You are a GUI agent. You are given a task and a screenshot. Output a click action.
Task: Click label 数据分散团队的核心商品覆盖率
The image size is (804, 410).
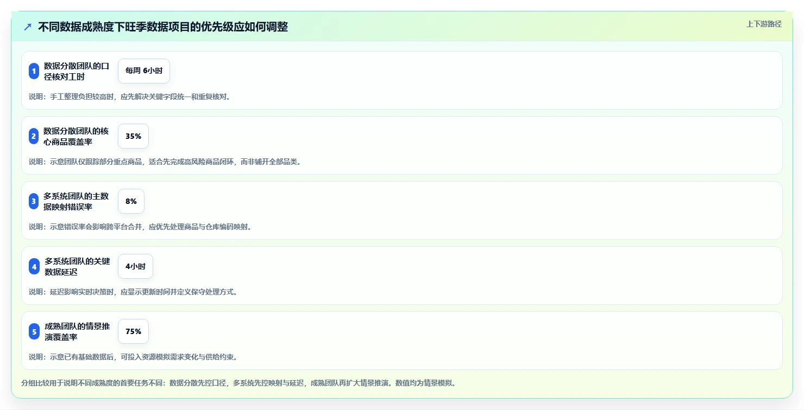tap(76, 136)
